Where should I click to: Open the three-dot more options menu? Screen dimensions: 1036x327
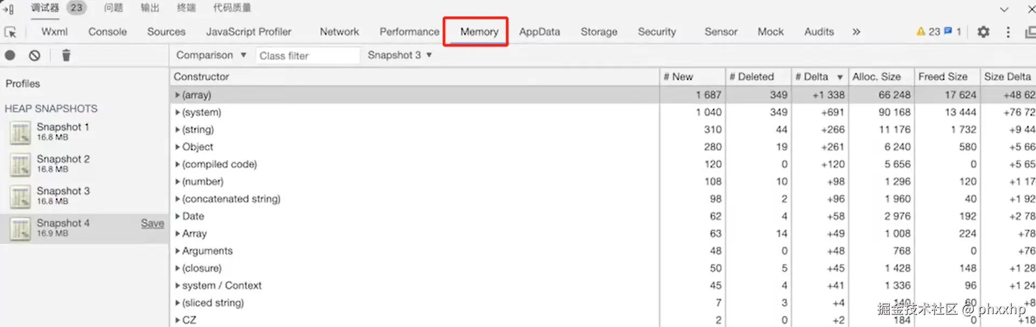tap(1008, 32)
